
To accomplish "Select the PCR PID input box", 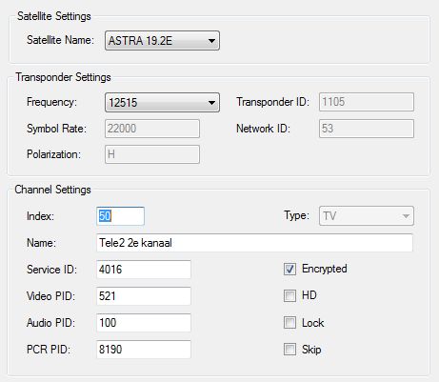I will 144,350.
